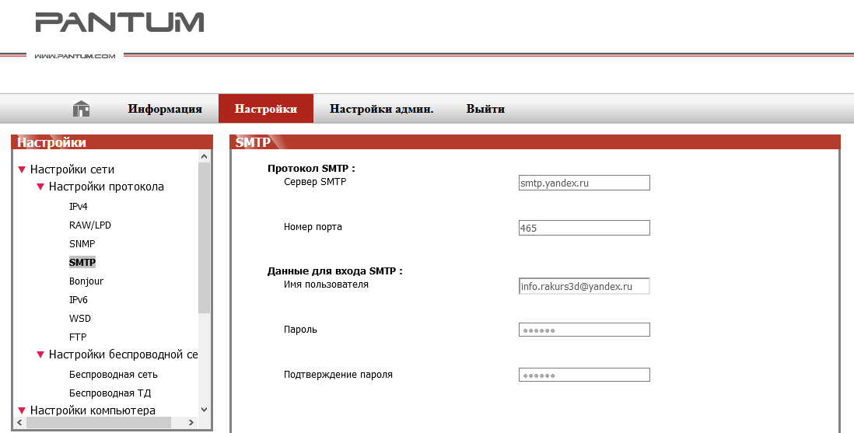Collapse the Настройки сети tree node
Viewport: 854px width, 433px height.
point(22,170)
